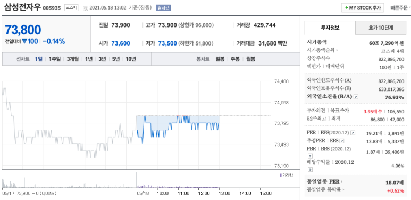Image resolution: width=411 pixels, height=200 pixels.
Task: Open the 빠른주문 dropdown
Action: (400, 7)
